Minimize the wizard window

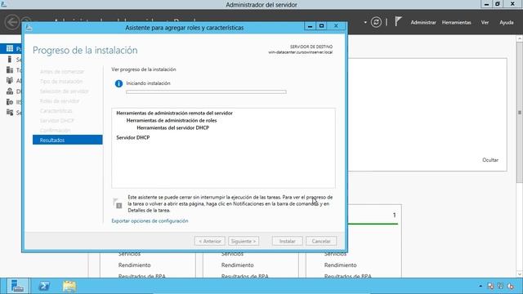pyautogui.click(x=310, y=26)
